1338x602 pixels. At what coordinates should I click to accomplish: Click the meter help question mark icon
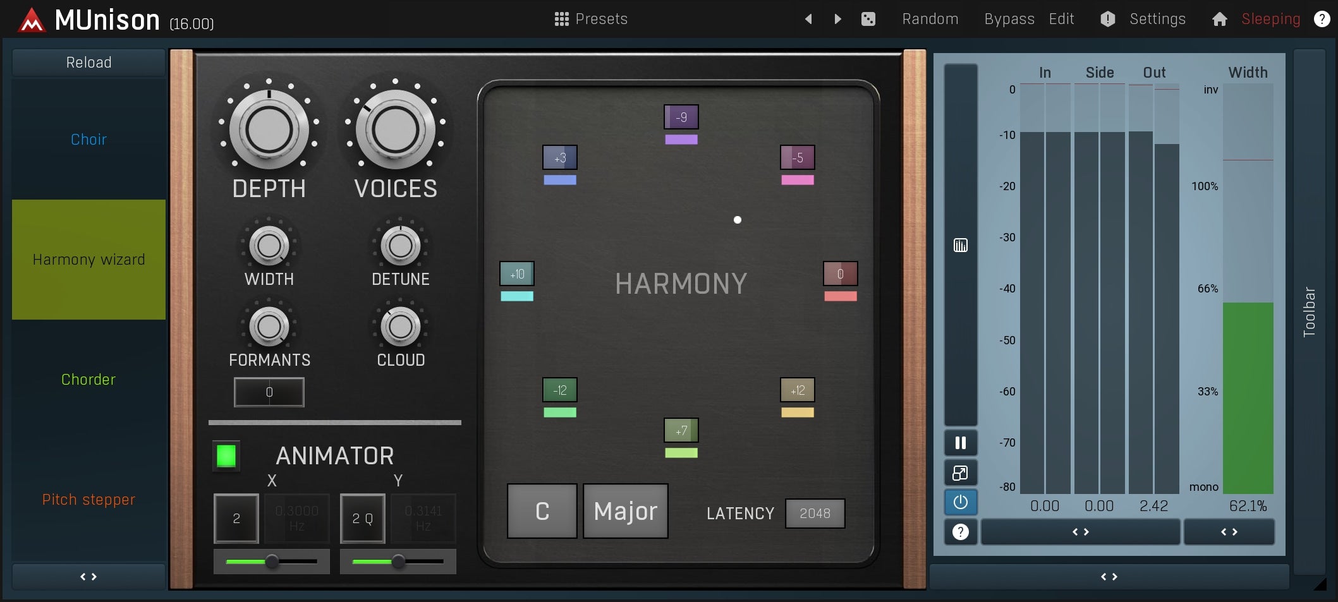tap(960, 532)
